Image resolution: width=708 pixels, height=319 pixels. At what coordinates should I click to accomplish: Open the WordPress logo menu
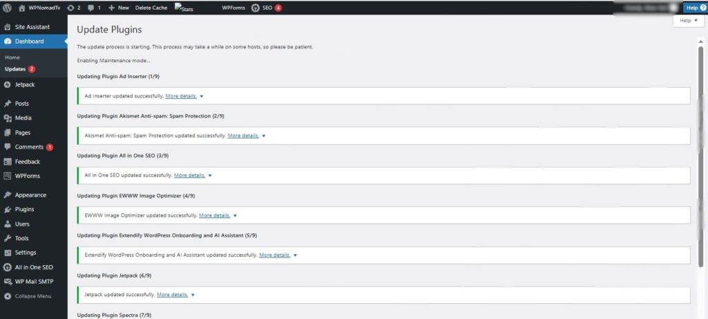[7, 8]
